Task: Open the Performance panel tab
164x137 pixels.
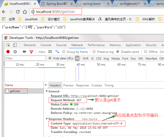Action: coord(96,45)
